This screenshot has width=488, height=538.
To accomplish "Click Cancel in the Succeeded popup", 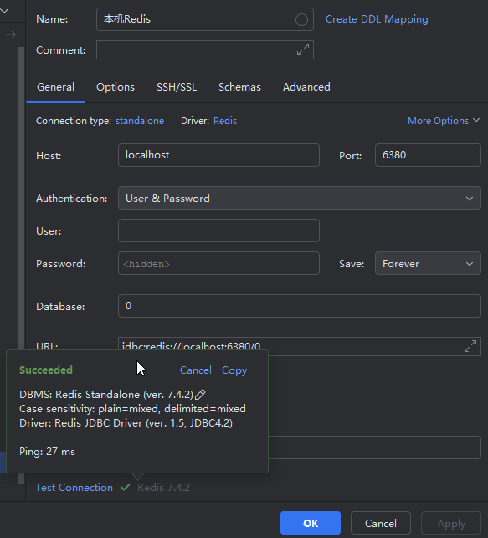I will click(x=196, y=370).
